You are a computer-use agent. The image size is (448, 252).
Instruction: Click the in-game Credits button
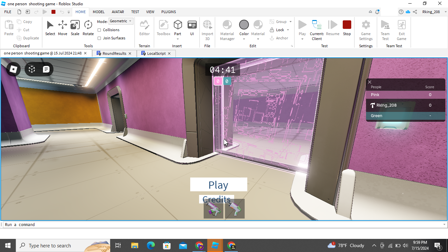tap(216, 199)
